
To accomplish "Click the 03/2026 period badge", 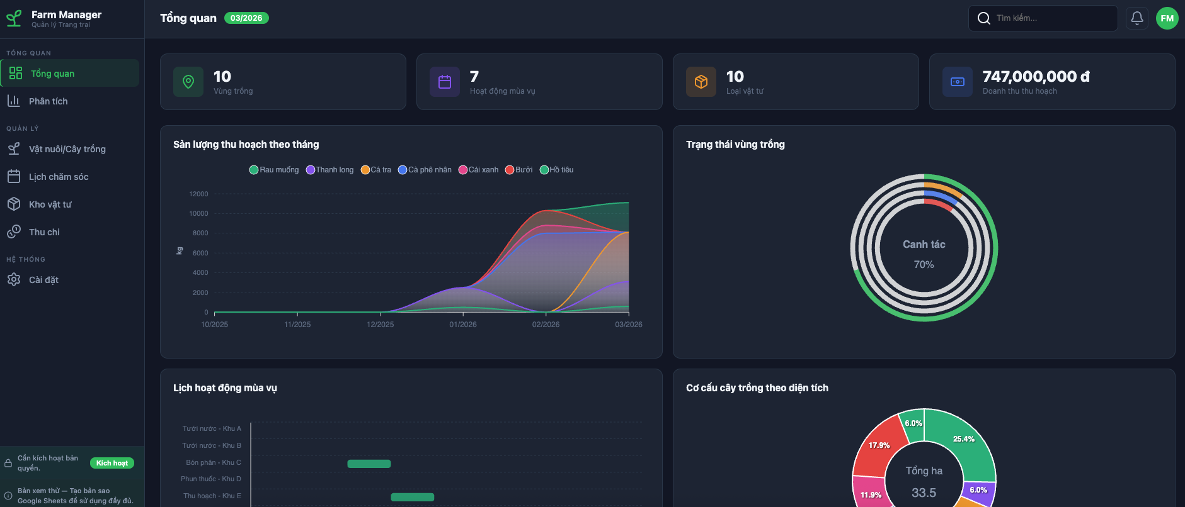I will coord(246,18).
